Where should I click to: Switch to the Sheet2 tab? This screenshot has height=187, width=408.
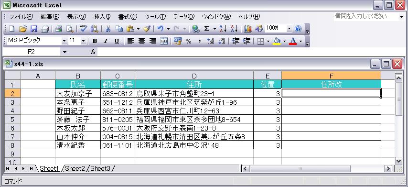[x=75, y=168]
